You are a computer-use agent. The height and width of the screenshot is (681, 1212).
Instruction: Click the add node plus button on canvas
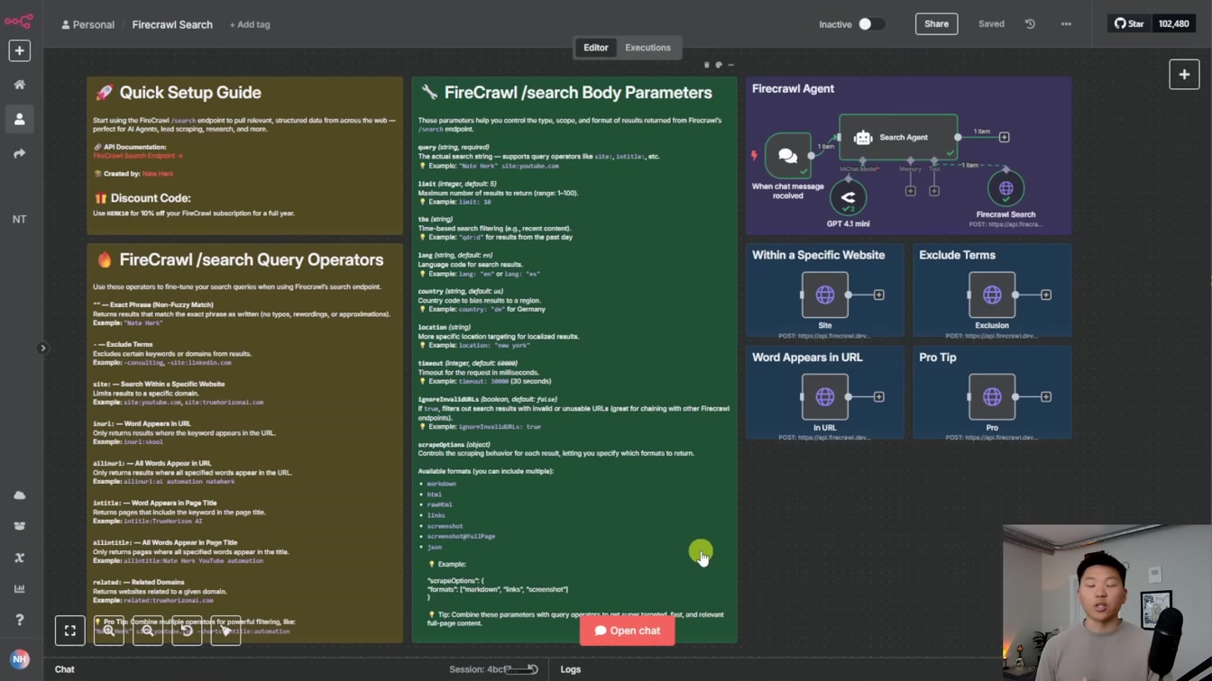click(1184, 75)
